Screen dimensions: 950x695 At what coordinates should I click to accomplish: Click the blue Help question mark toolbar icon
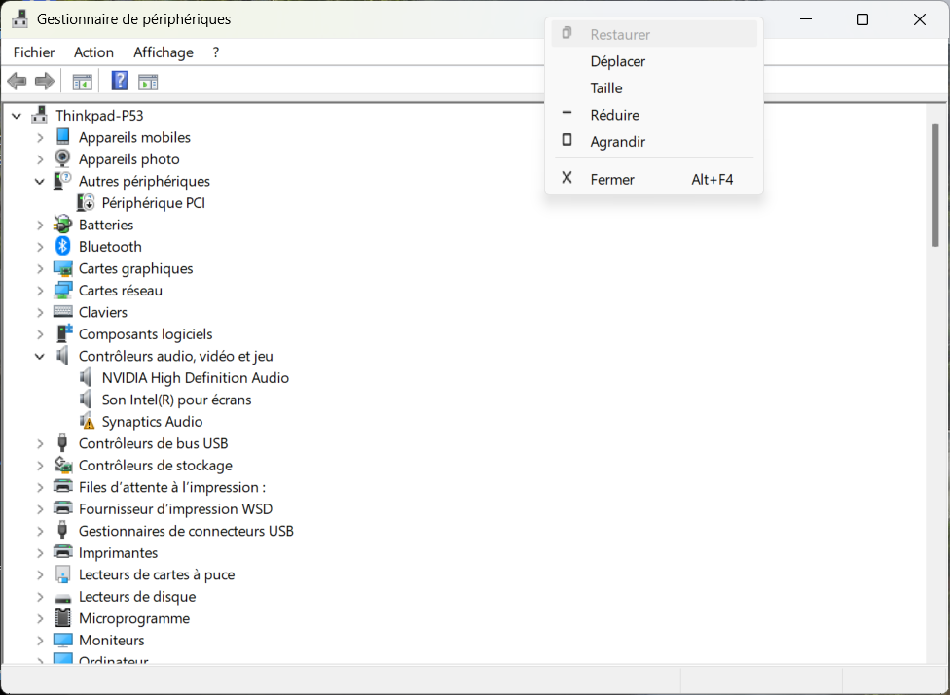pos(120,81)
